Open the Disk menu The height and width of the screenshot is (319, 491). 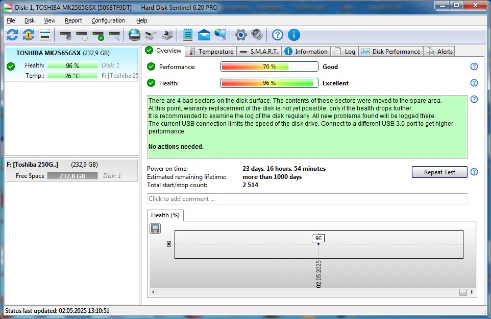click(x=30, y=20)
